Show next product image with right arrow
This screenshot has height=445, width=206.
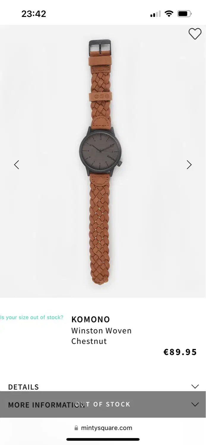189,165
